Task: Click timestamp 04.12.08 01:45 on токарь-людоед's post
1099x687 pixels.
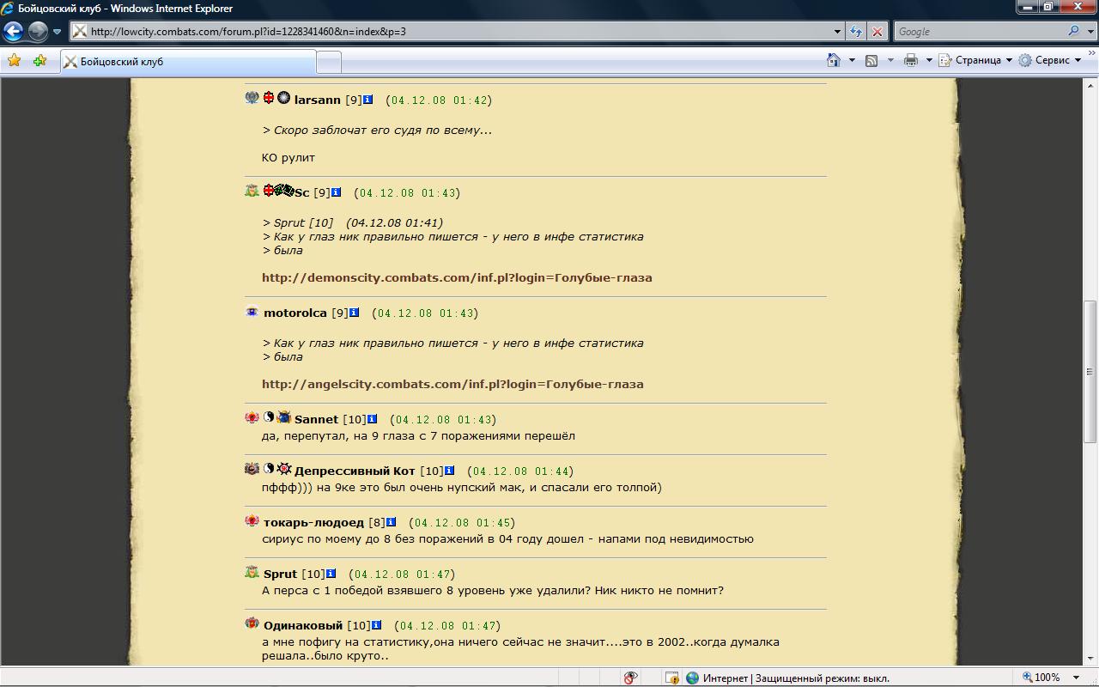Action: [462, 523]
